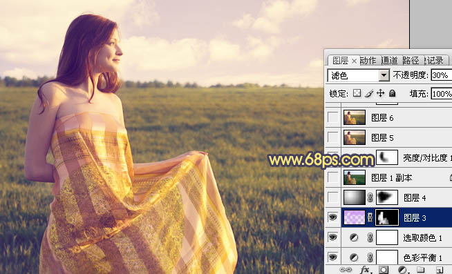Click adjustment icon of 选取颜色 1 layer
The height and width of the screenshot is (274, 452).
(354, 237)
